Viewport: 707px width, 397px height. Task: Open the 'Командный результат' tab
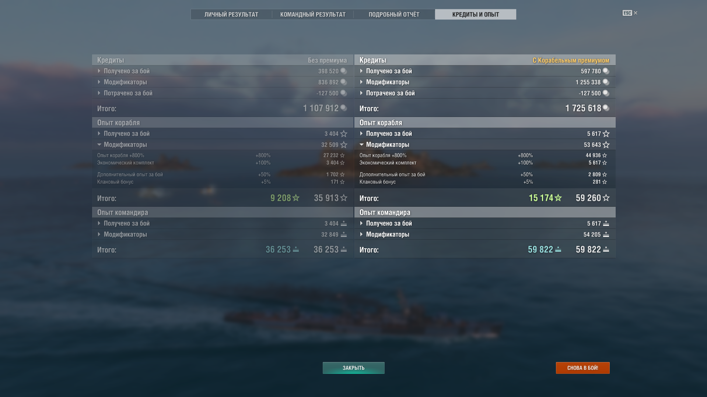(313, 14)
